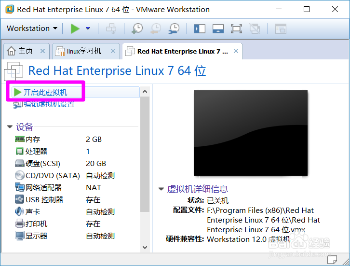Screen dimensions: 350x266
Task: Click the USB controller icon
Action: tap(19, 199)
